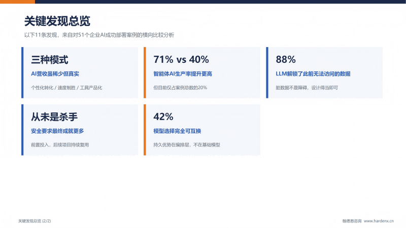Click the 88% figure
Viewport: 406px width, 228px height.
coord(286,59)
